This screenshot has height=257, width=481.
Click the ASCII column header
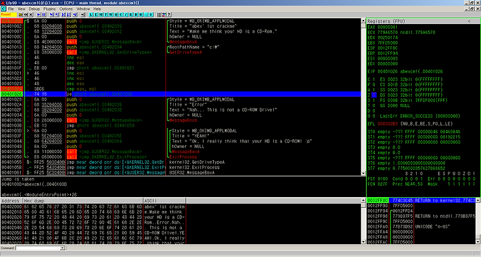point(164,201)
